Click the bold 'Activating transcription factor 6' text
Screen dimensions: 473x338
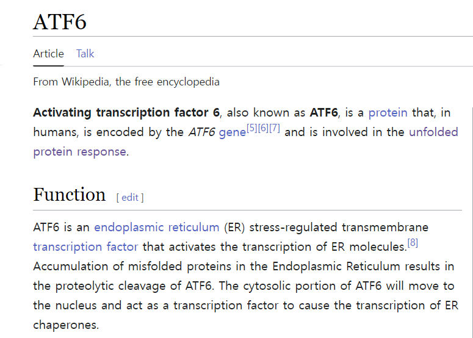[126, 113]
